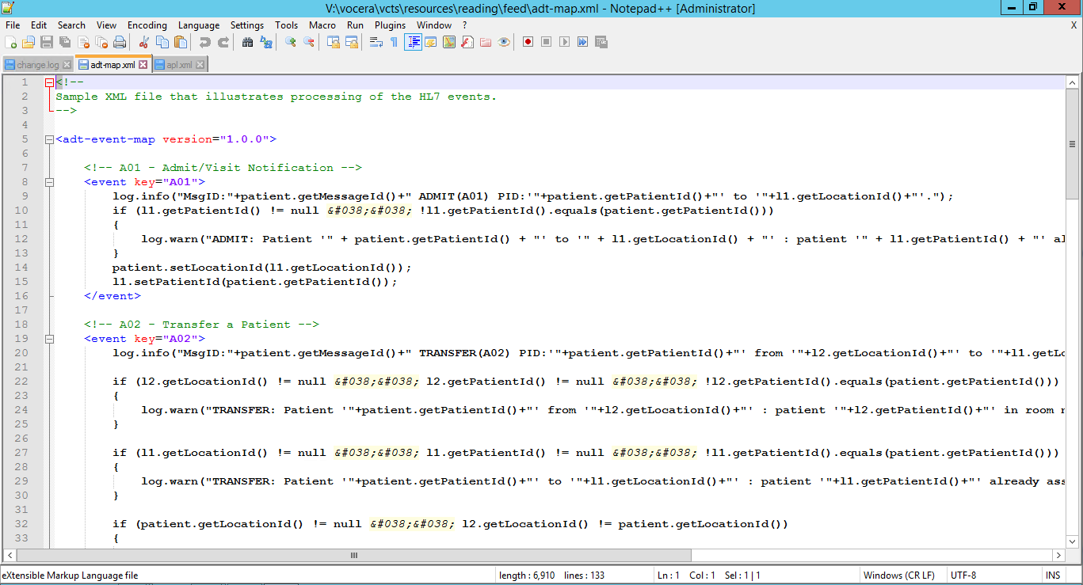This screenshot has height=585, width=1083.
Task: Start macro recording with red circle icon
Action: click(x=528, y=42)
